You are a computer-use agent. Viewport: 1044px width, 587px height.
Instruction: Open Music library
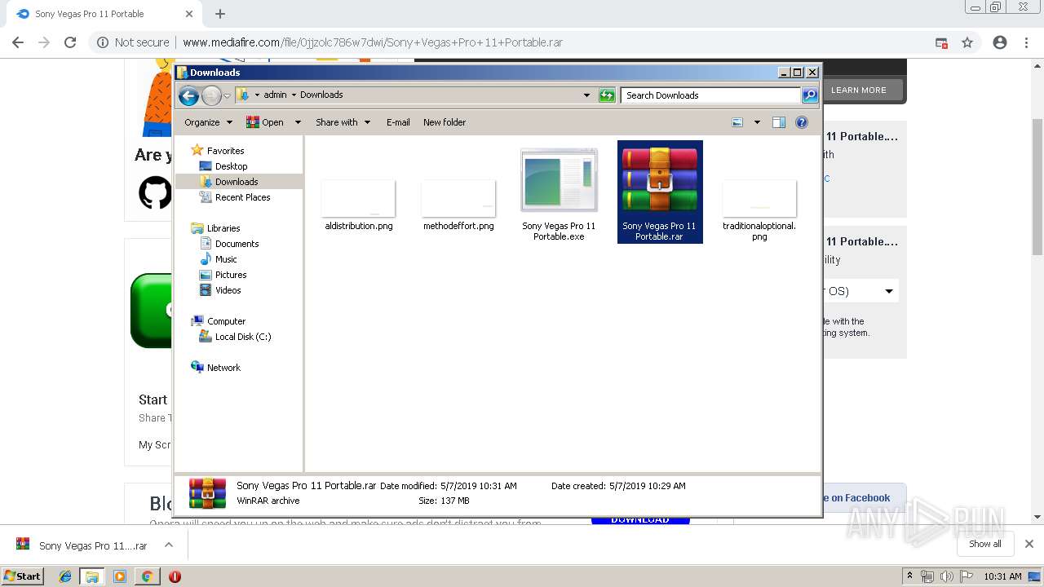(226, 259)
